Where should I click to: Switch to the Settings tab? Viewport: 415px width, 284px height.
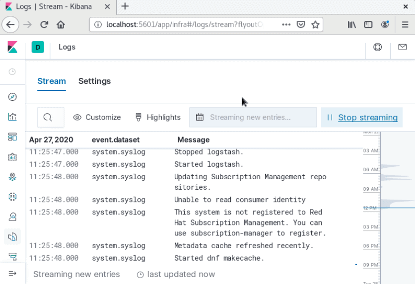point(94,81)
